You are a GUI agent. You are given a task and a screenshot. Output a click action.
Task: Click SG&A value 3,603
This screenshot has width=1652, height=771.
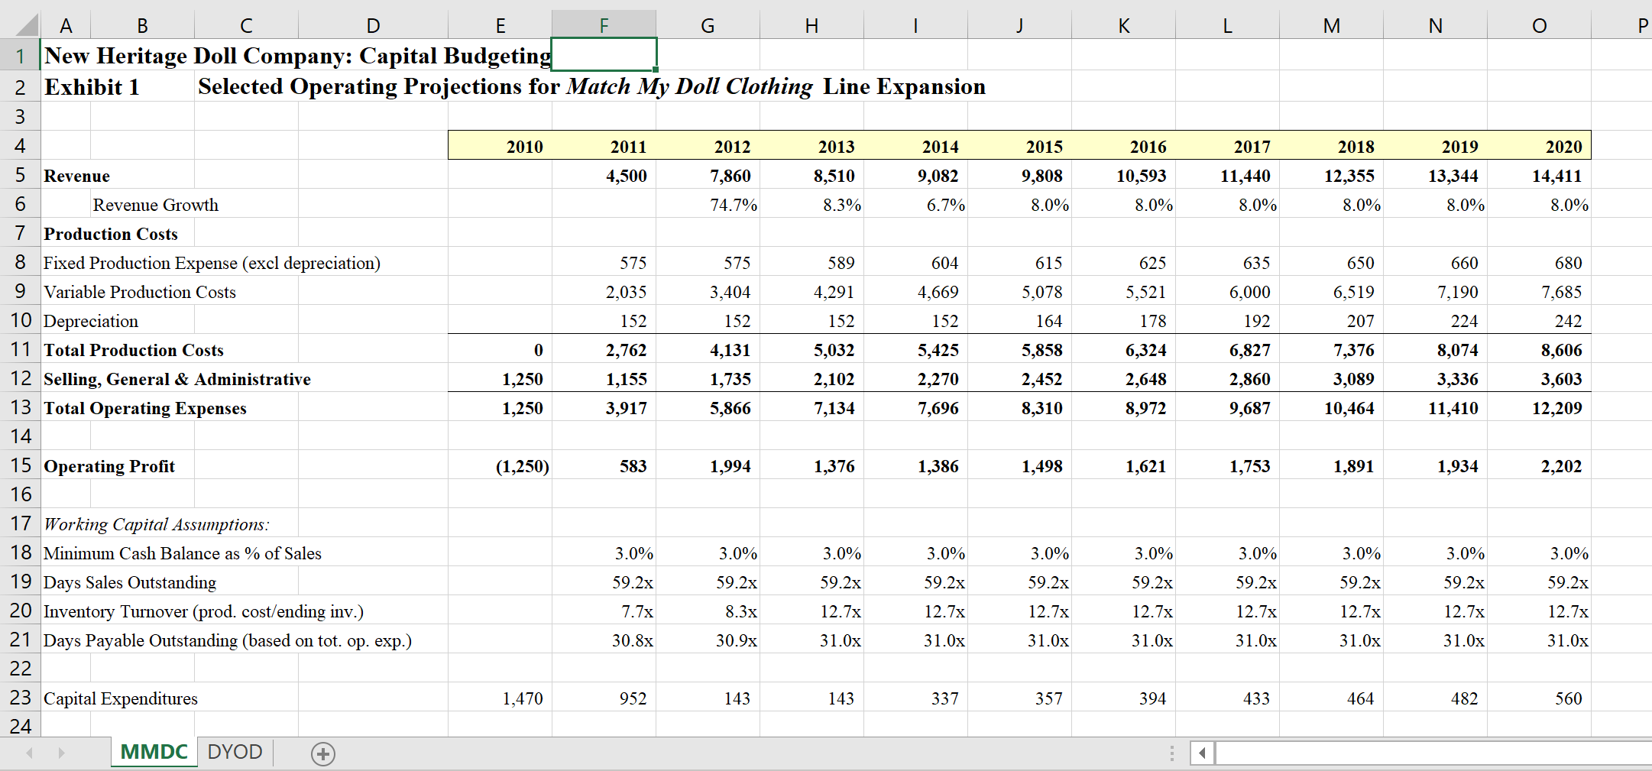(x=1561, y=379)
